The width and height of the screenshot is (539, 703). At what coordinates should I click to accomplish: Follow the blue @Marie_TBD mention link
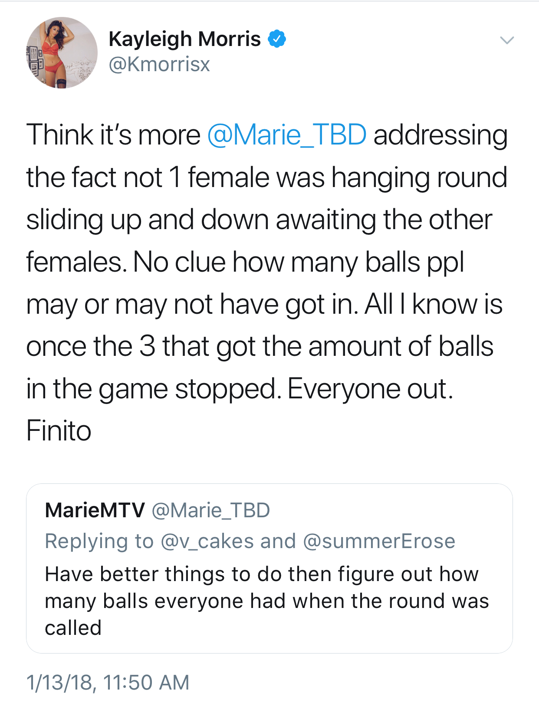(287, 135)
